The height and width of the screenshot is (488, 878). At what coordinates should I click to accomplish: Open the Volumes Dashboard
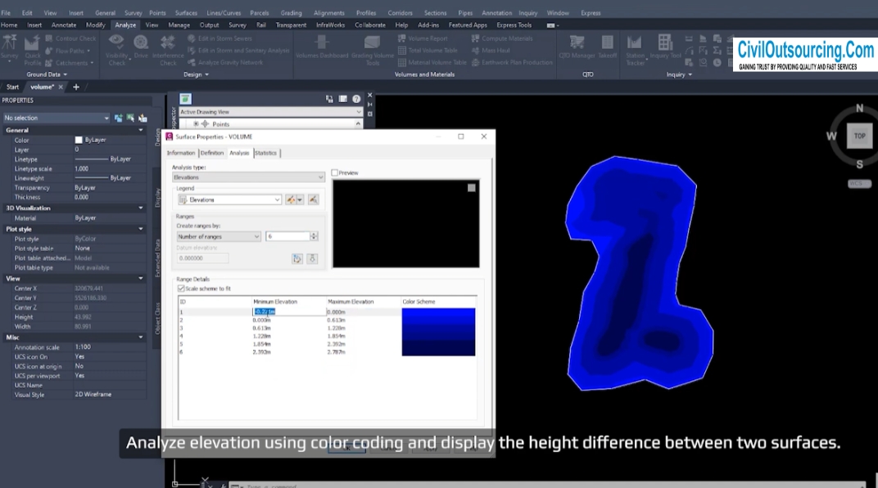322,47
